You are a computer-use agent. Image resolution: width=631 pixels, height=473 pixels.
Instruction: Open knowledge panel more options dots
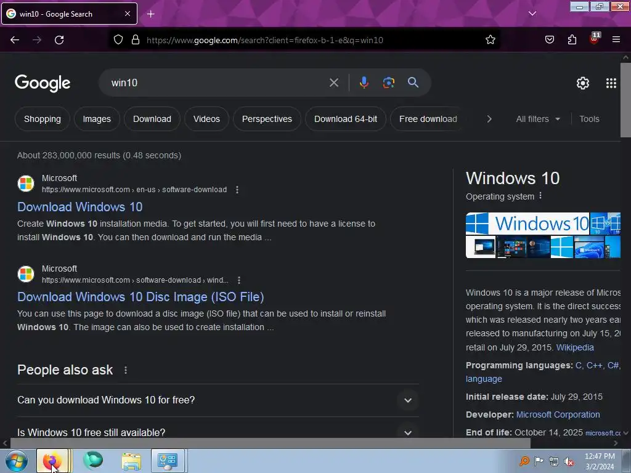(x=540, y=196)
